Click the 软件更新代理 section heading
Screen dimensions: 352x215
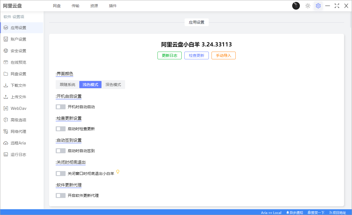pyautogui.click(x=69, y=185)
